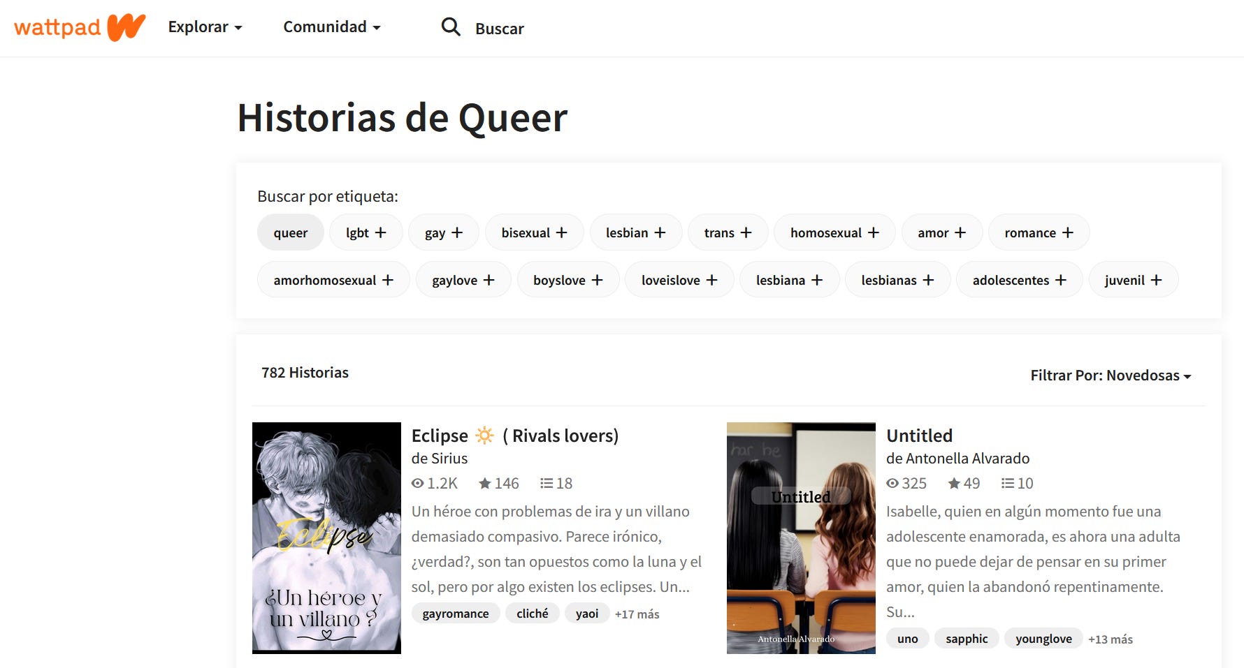Click the cliché tag on Eclipse
Screen dimensions: 1244x668
[533, 614]
